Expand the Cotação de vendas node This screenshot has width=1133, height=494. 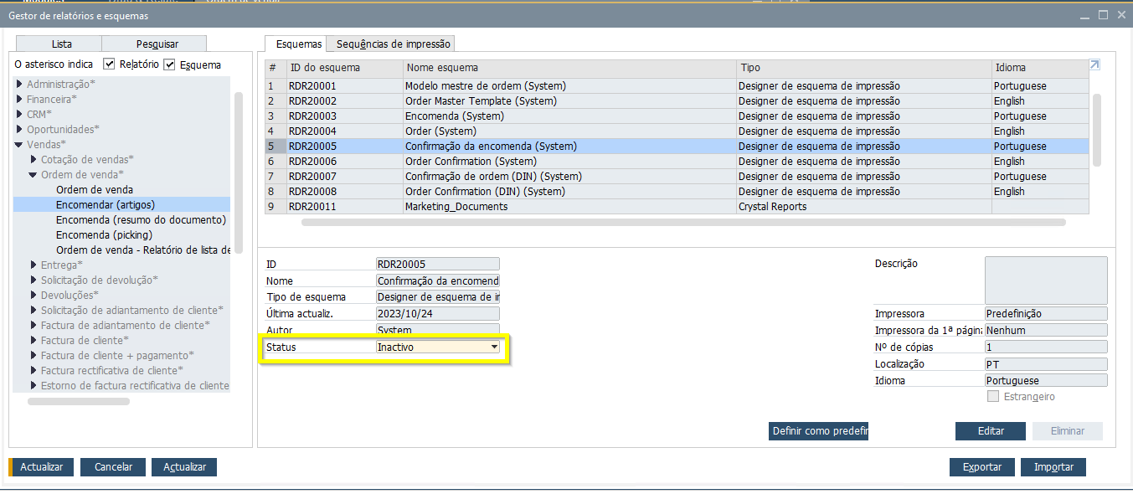[33, 160]
